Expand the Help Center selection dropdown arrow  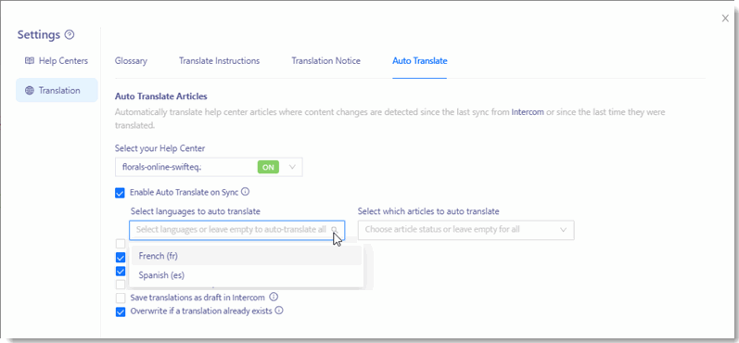[x=292, y=167]
